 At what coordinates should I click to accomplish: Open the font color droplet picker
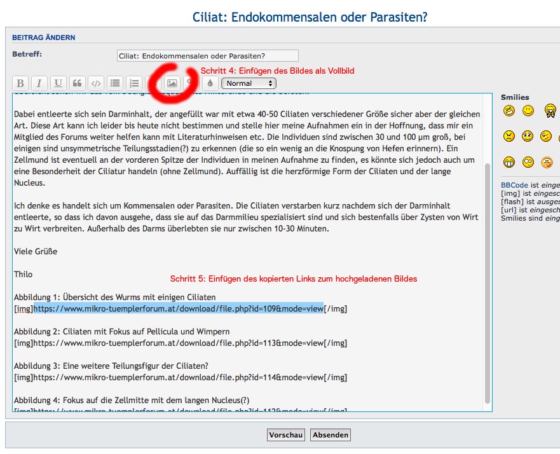click(x=210, y=83)
